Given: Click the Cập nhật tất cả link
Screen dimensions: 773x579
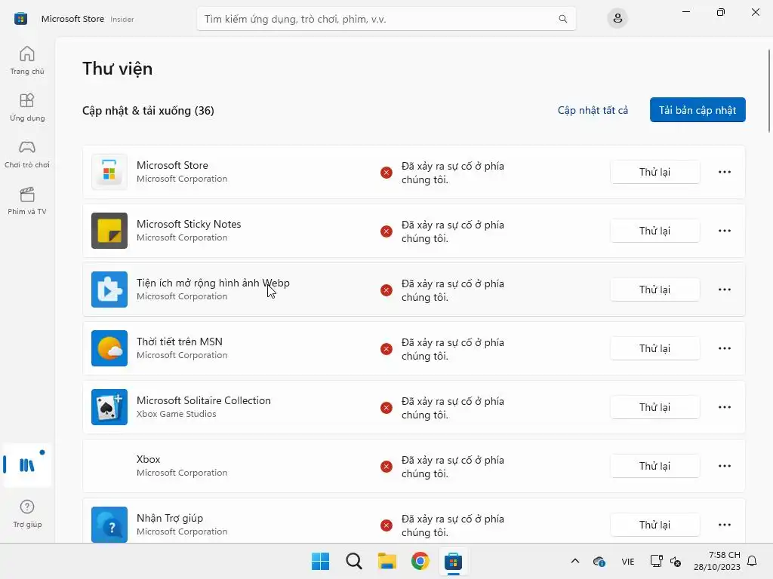Looking at the screenshot, I should (x=593, y=110).
